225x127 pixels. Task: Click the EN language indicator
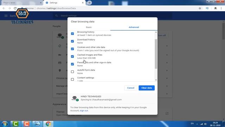[x=192, y=123]
